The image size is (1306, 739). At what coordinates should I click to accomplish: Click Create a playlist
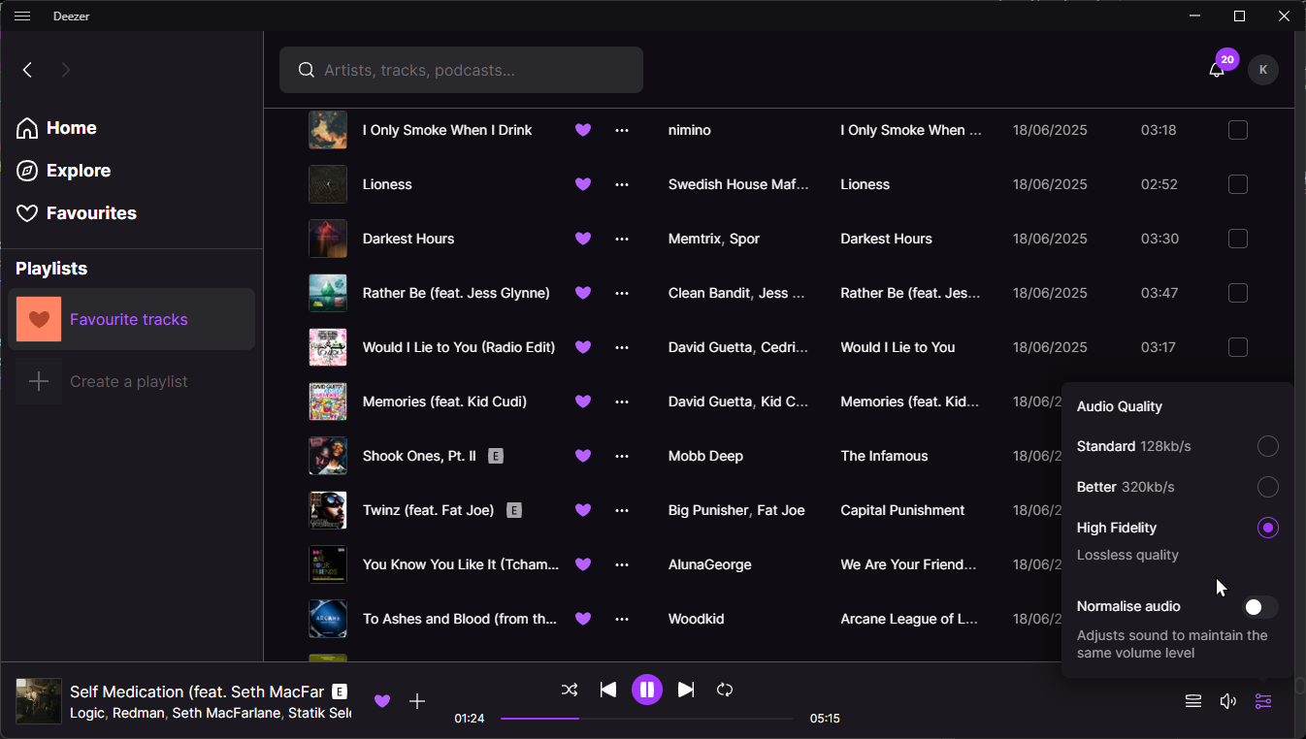[x=131, y=381]
